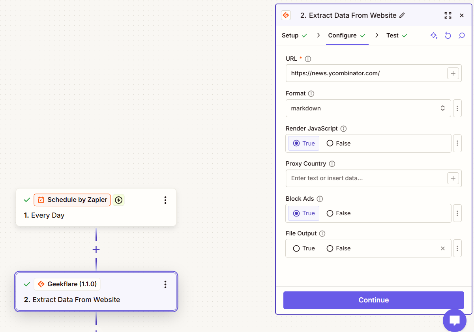Open Block Ads three-dot options
Screen dimensions: 474x332
coord(457,213)
